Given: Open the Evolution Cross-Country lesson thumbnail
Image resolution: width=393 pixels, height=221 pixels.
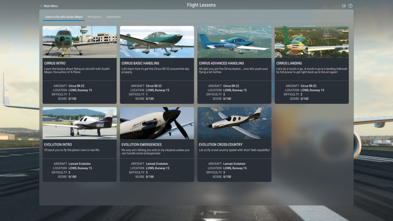Looking at the screenshot, I should pyautogui.click(x=234, y=123).
